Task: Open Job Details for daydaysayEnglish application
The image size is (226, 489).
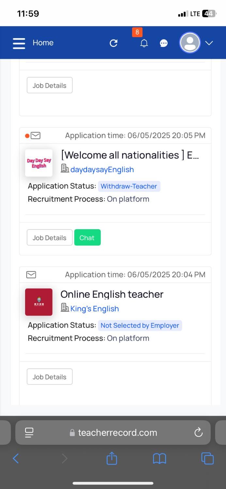Action: [50, 238]
